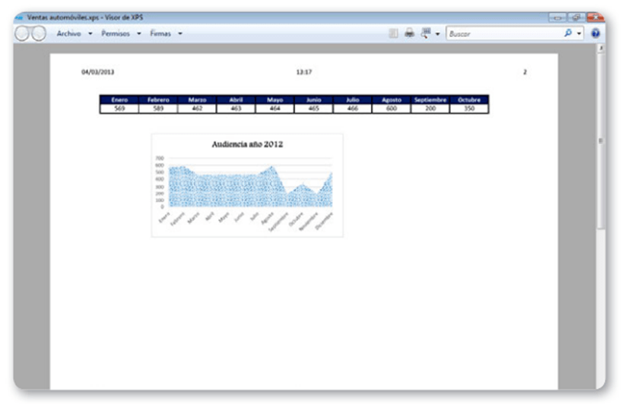Open the blue help question icon

tap(595, 33)
